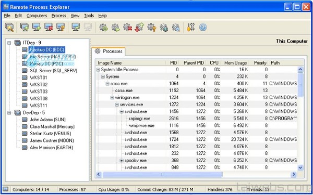Click the computer icon beside John Adams (SUN)
This screenshot has height=195, width=313.
[x=25, y=120]
